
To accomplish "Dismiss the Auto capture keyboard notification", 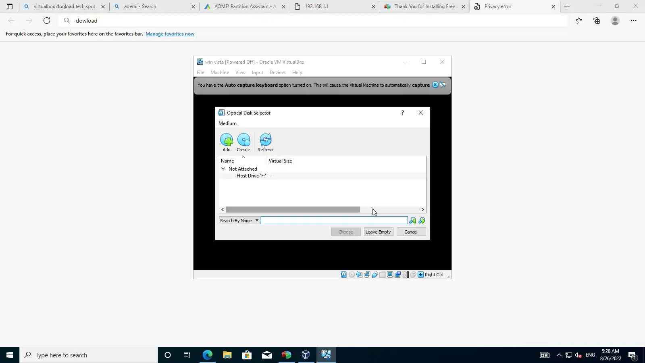I will [435, 85].
